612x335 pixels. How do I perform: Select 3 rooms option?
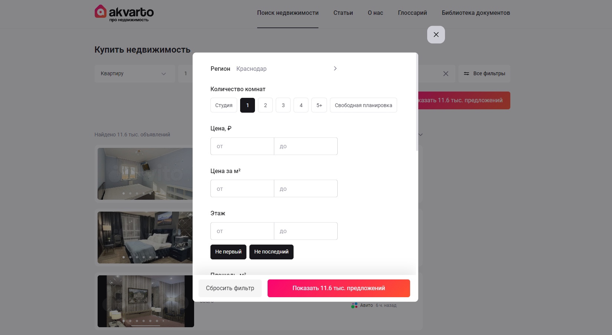(283, 105)
